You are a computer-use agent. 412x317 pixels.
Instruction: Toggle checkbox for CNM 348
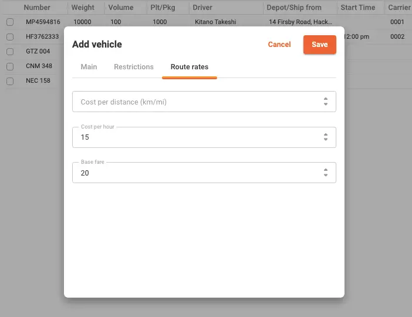[x=10, y=66]
